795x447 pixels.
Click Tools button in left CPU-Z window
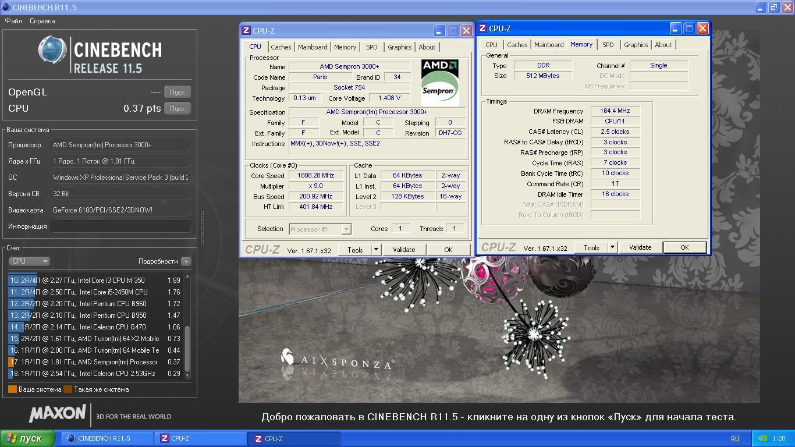pos(355,250)
